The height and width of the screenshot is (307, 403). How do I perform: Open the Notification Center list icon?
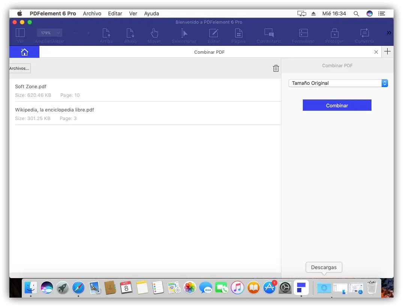[x=381, y=14]
